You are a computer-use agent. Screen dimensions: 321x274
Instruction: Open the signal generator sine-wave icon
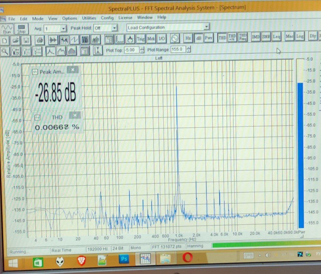tap(175, 38)
